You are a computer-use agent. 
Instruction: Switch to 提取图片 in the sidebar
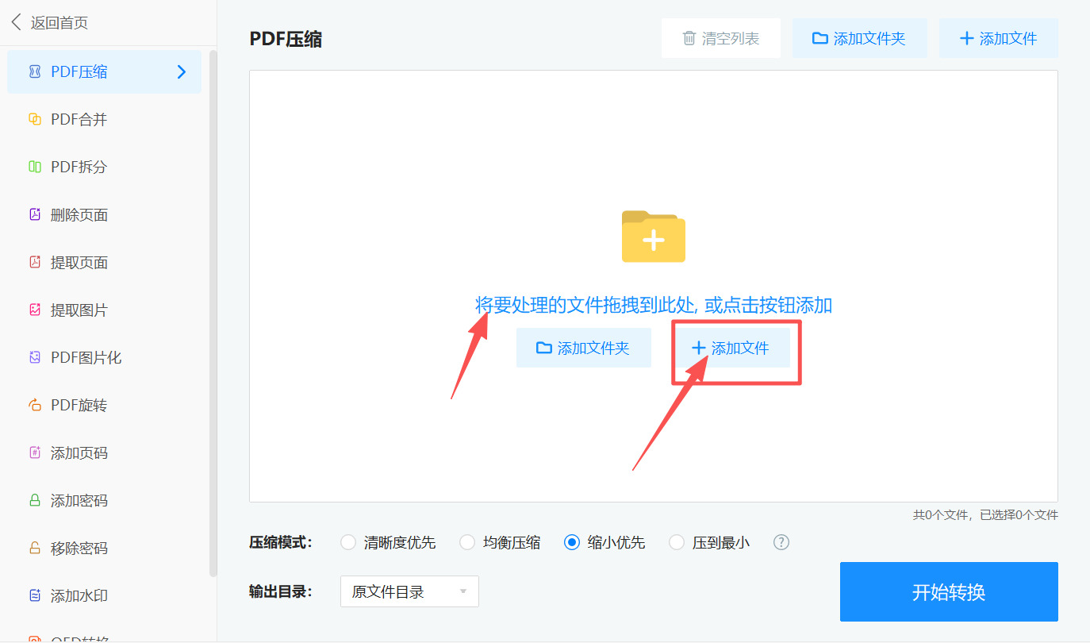[104, 310]
